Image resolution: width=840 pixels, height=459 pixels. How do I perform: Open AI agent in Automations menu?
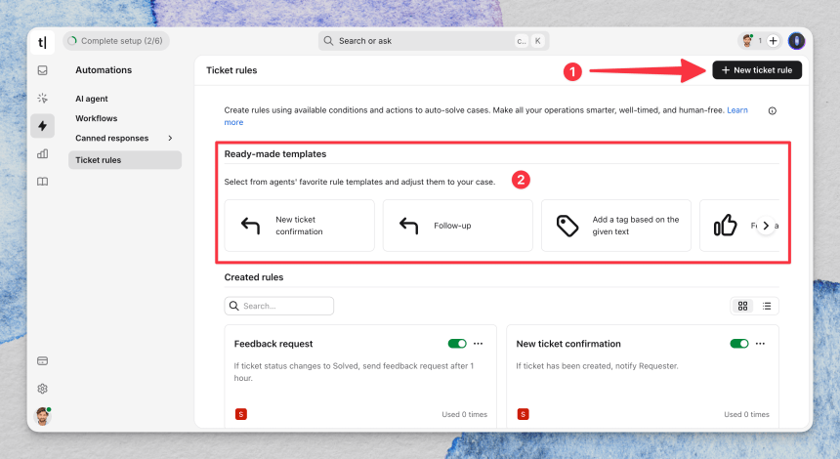(92, 99)
